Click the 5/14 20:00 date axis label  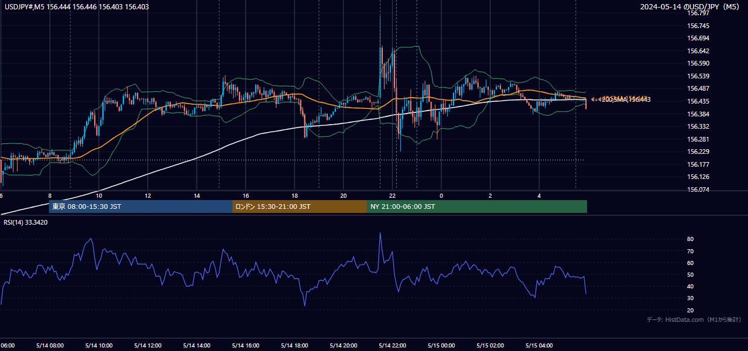344,345
